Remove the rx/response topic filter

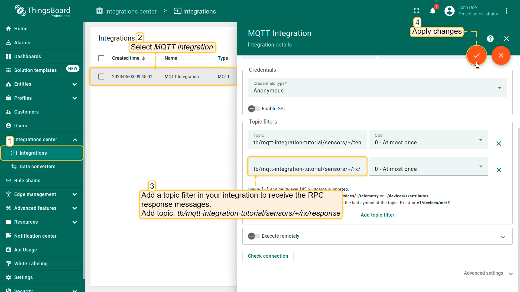click(x=499, y=170)
